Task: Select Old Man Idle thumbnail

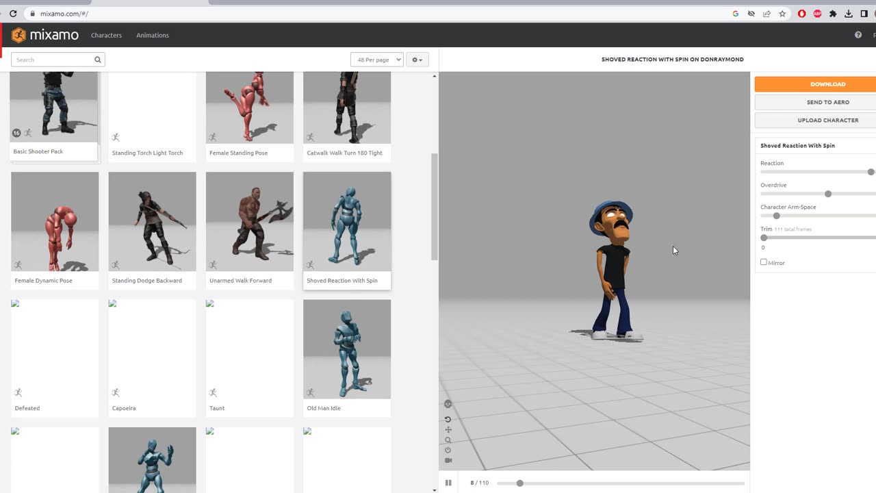Action: pos(347,349)
